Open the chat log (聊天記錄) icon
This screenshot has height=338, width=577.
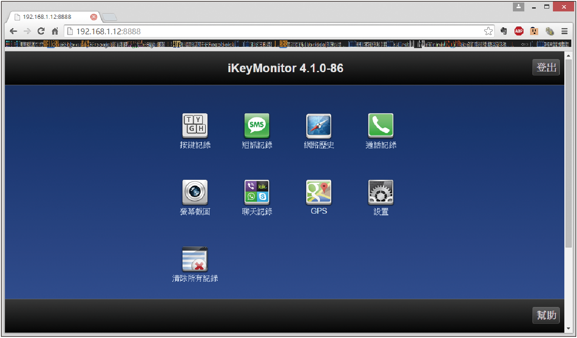tap(257, 192)
